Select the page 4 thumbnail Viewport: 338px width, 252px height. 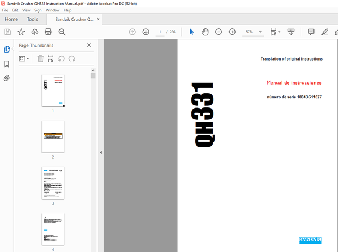coord(53,229)
